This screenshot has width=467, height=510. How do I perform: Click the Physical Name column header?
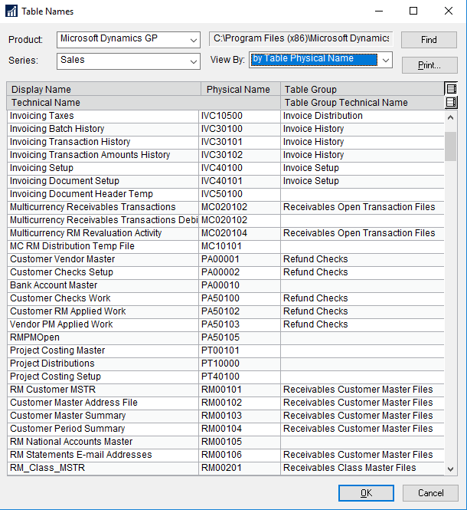pyautogui.click(x=240, y=89)
